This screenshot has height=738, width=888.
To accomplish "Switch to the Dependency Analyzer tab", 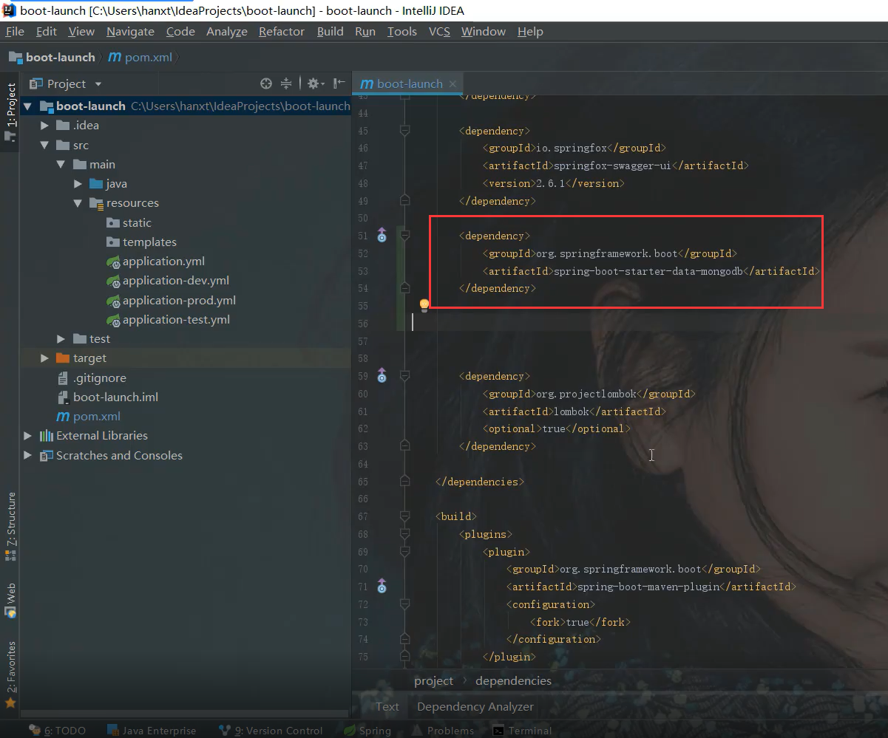I will coord(475,706).
